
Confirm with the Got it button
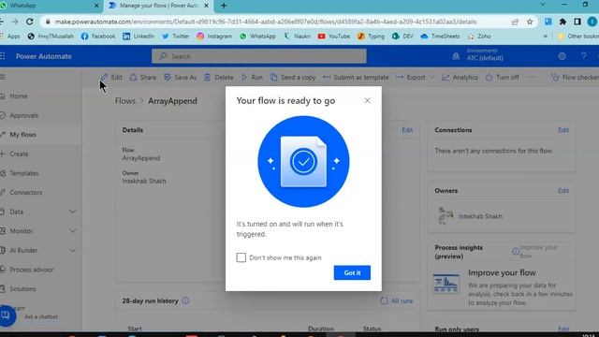pyautogui.click(x=352, y=272)
